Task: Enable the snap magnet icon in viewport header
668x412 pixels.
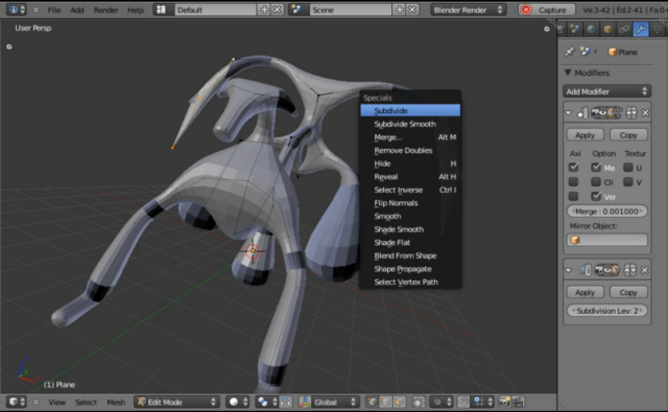Action: tap(463, 402)
